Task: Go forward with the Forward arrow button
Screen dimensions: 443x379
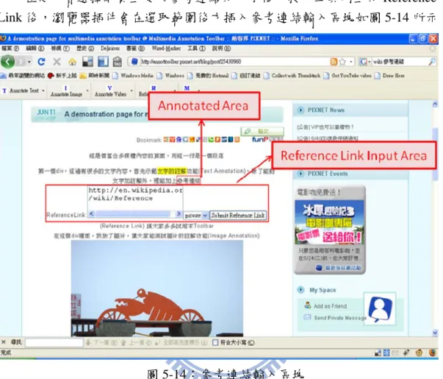Action: tap(21, 61)
